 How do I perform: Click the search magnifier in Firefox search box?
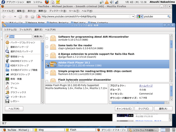coord(168,16)
